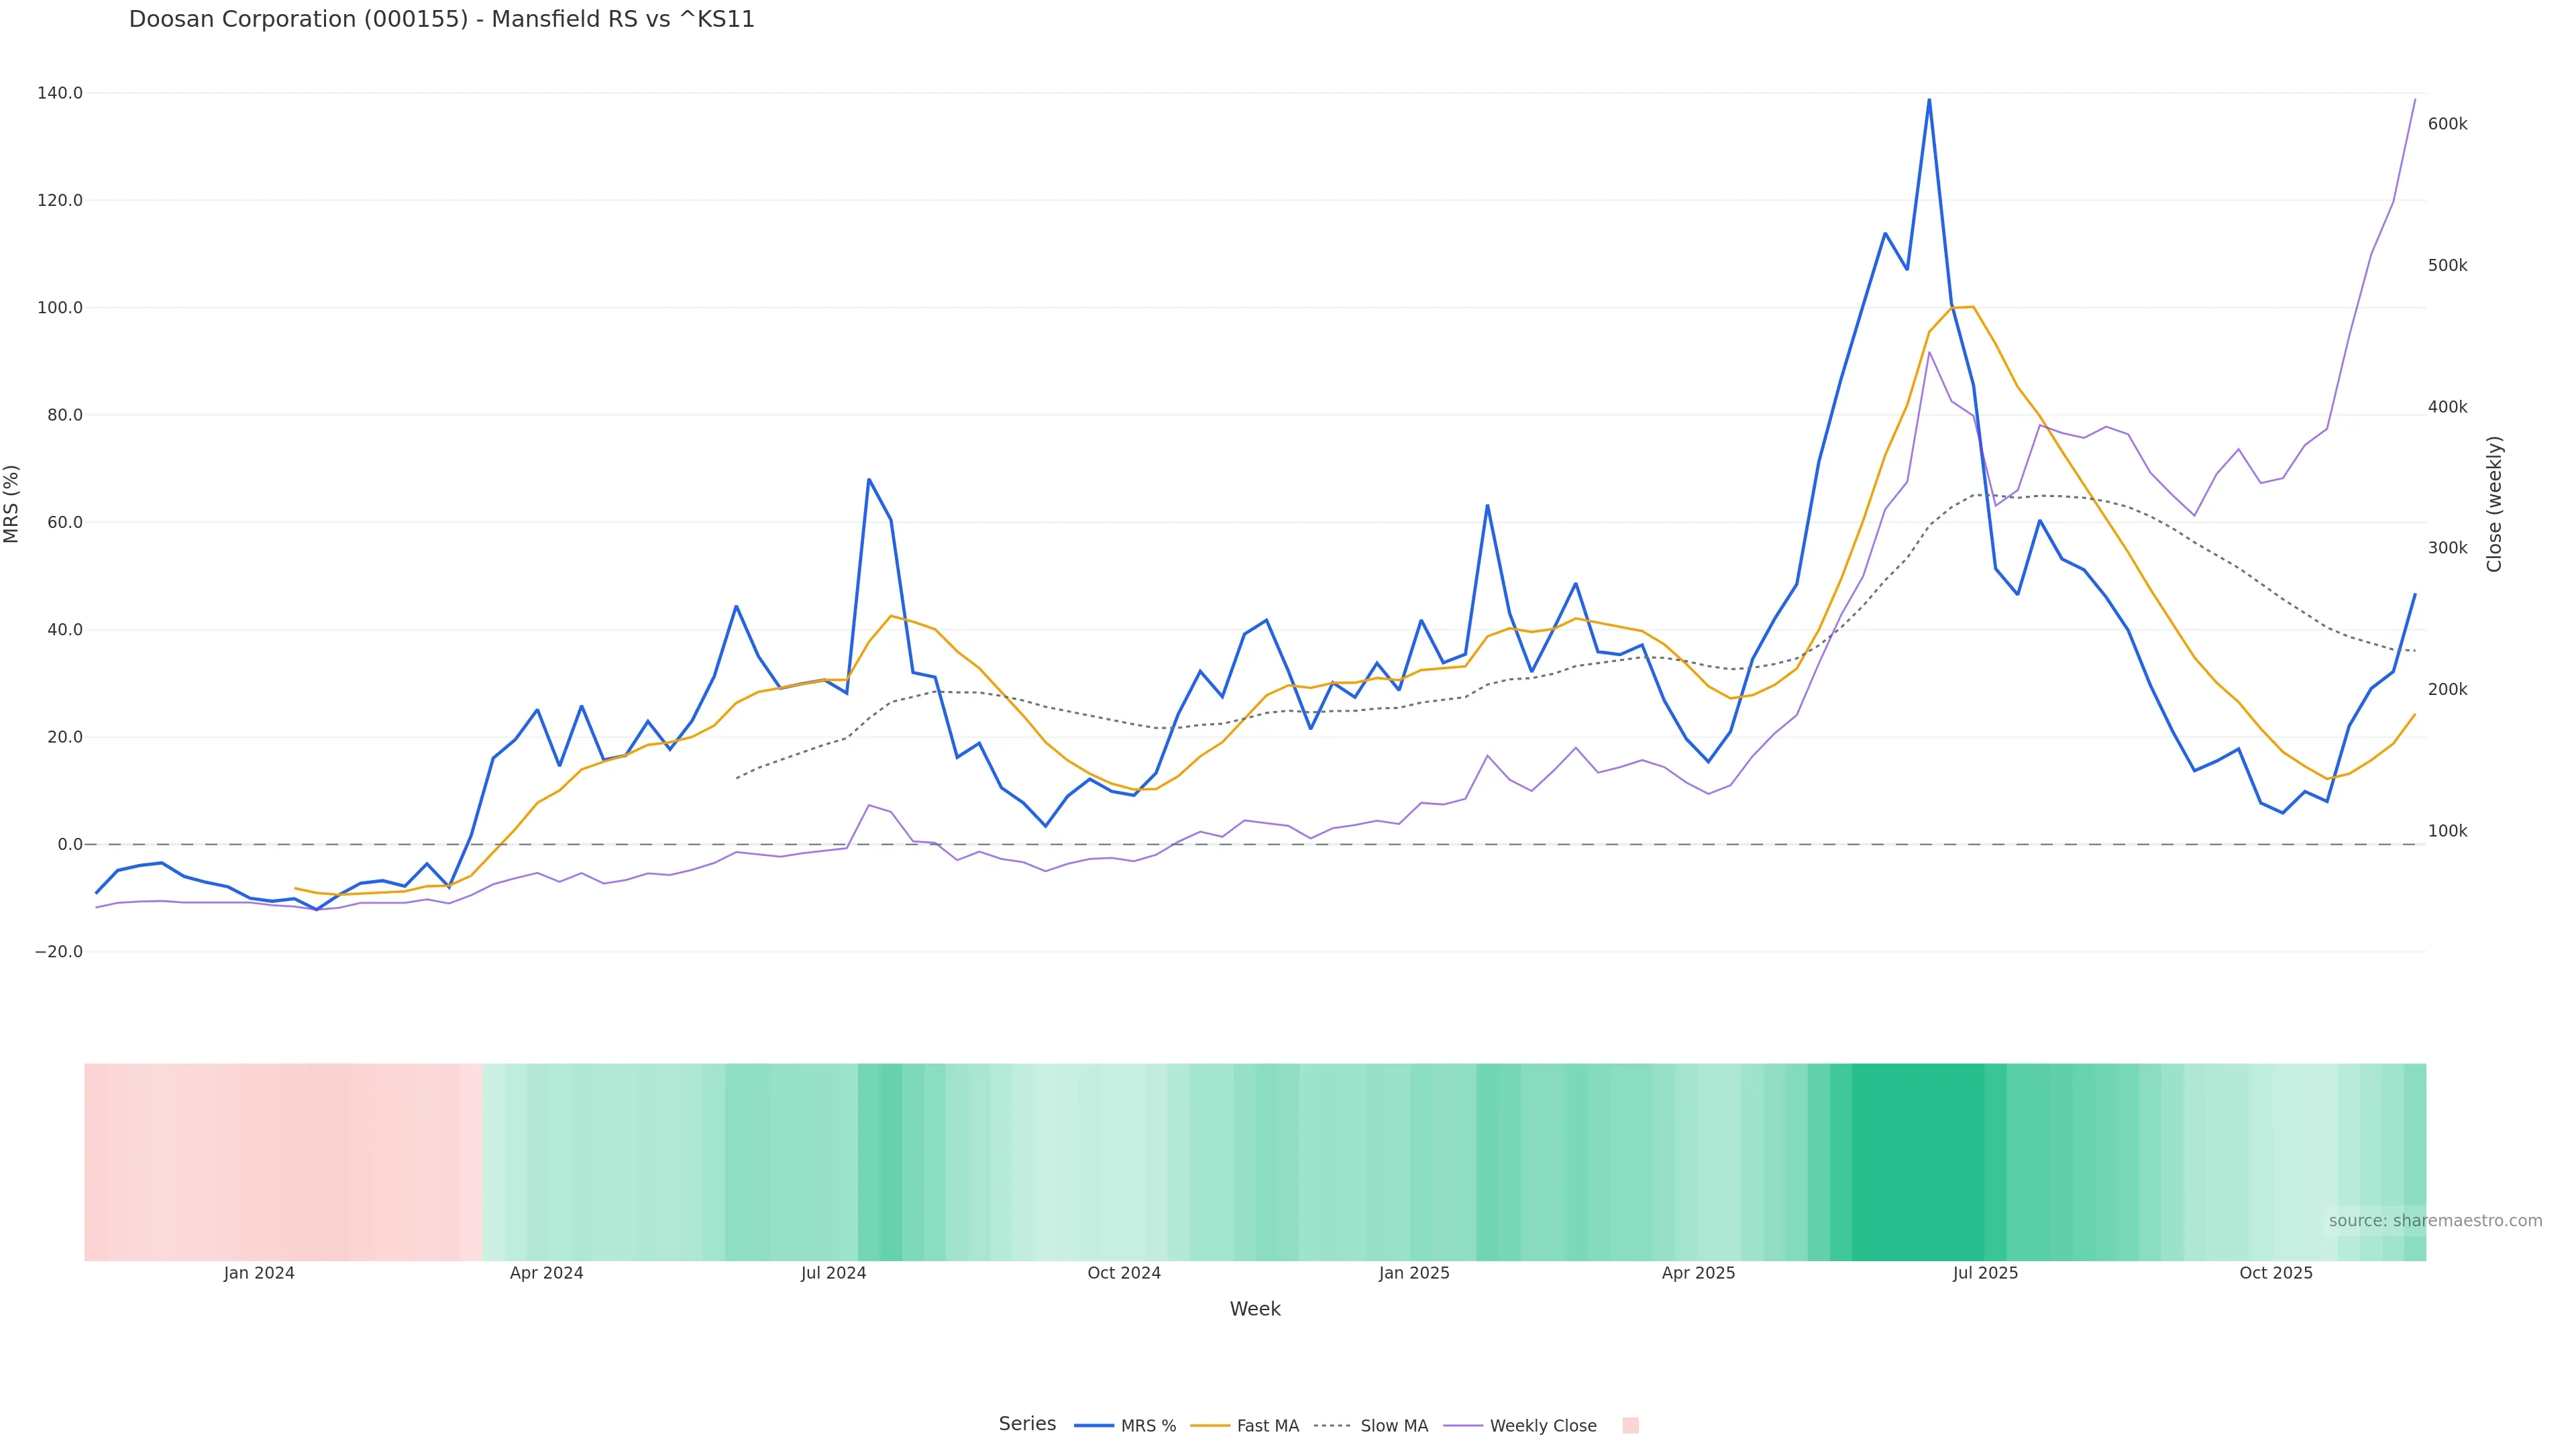2576x1449 pixels.
Task: Click the 100.0 MRS axis label
Action: point(60,307)
